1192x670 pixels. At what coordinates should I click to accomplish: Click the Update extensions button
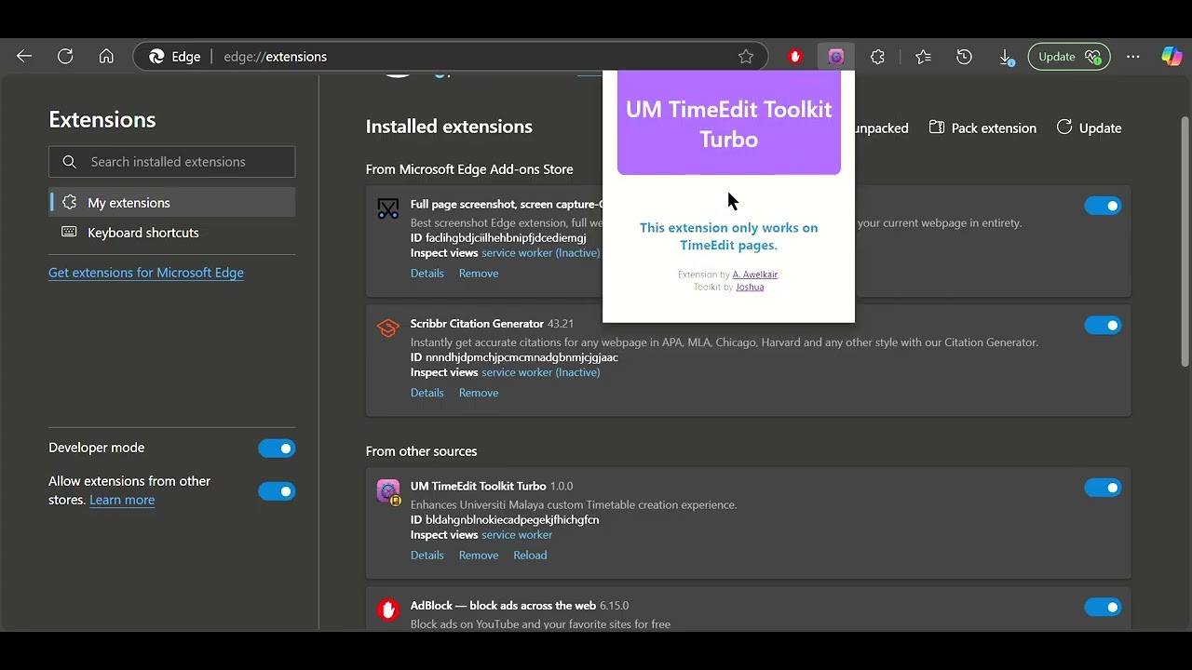pyautogui.click(x=1089, y=128)
